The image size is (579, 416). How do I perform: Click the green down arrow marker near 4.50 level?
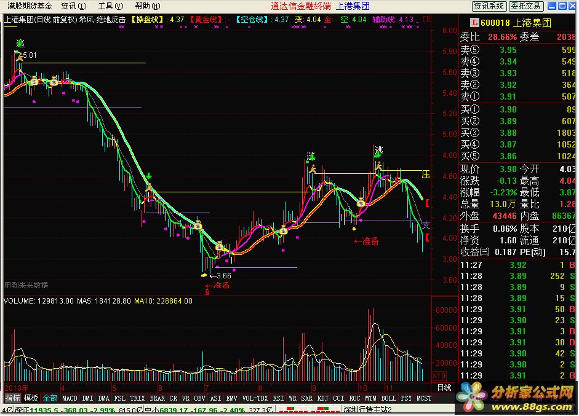(149, 176)
